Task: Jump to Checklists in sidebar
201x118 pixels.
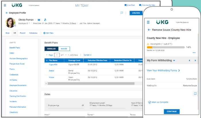Action: pos(13,112)
